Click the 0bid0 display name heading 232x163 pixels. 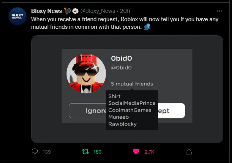[121, 59]
